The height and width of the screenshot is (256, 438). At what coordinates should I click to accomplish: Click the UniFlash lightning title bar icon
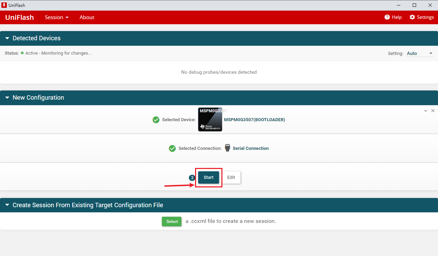[4, 5]
